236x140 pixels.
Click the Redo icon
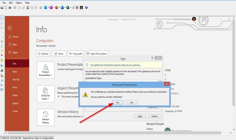click(x=36, y=7)
